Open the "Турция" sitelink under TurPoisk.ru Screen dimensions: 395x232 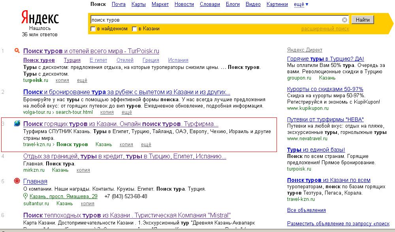pos(72,60)
